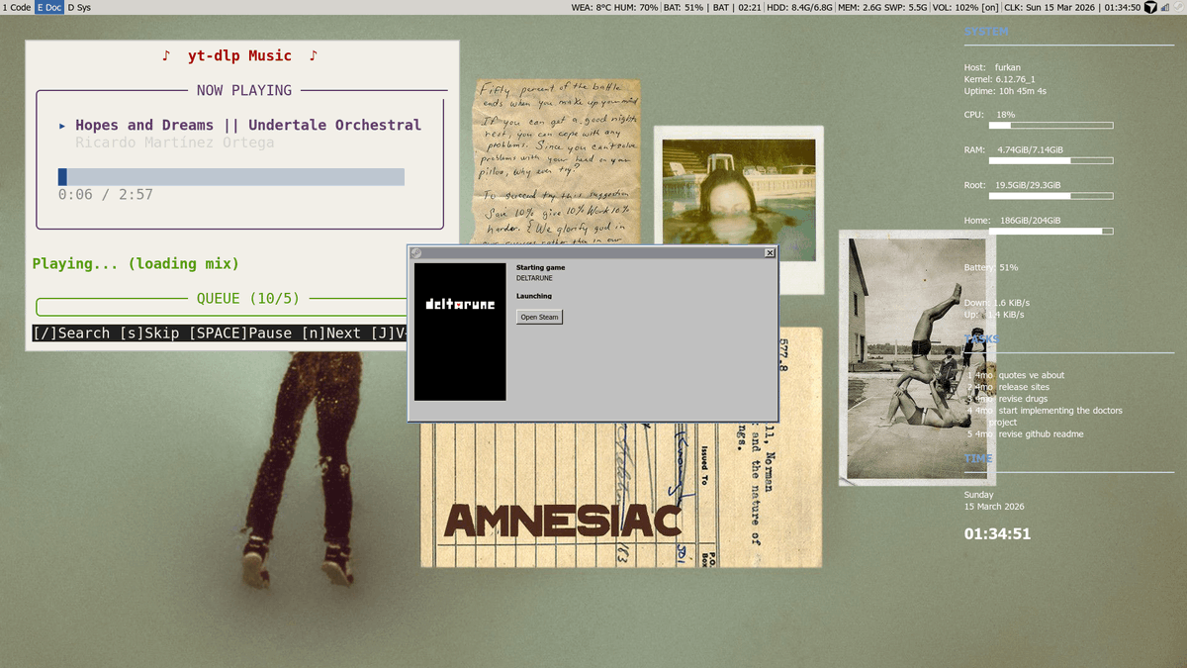Image resolution: width=1187 pixels, height=668 pixels.
Task: Click 'BAT: 51%' in the status bar
Action: (684, 7)
